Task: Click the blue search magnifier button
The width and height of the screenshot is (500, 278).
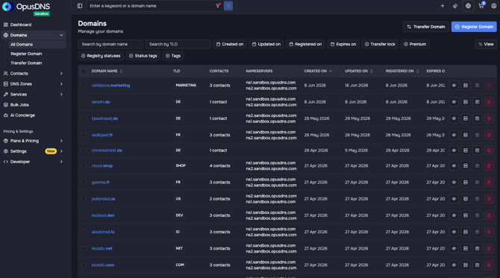Action: 228,6
